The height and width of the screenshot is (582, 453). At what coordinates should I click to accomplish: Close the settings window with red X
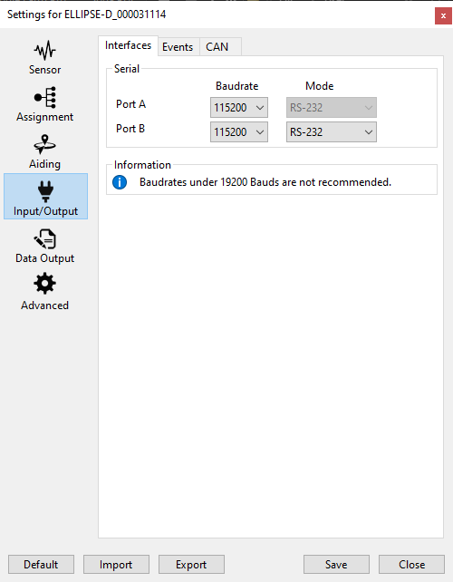click(x=443, y=16)
